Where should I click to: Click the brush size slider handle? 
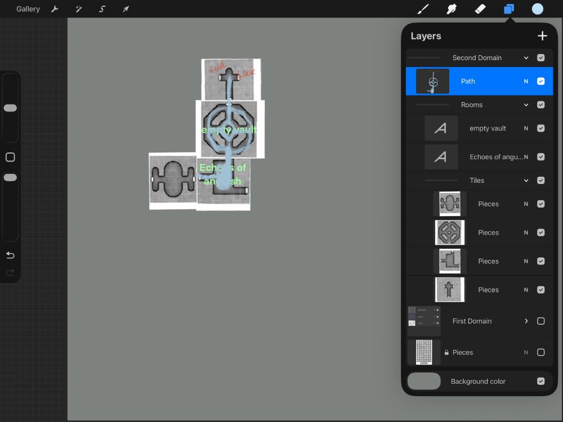[x=10, y=108]
